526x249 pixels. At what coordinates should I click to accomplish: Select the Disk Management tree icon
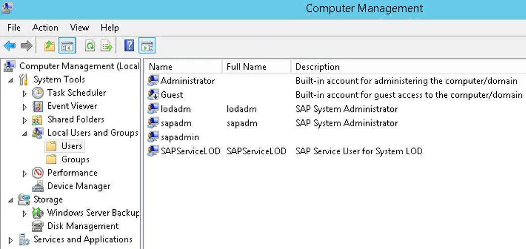38,226
